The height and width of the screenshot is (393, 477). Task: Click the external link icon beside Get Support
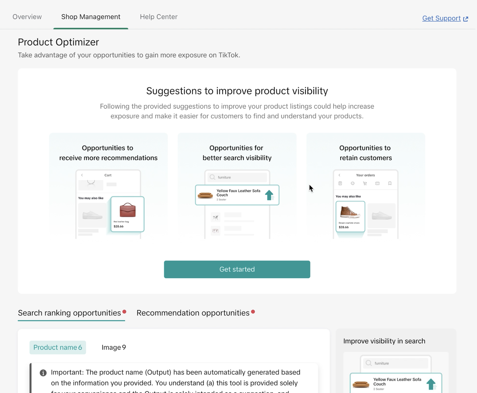coord(465,19)
